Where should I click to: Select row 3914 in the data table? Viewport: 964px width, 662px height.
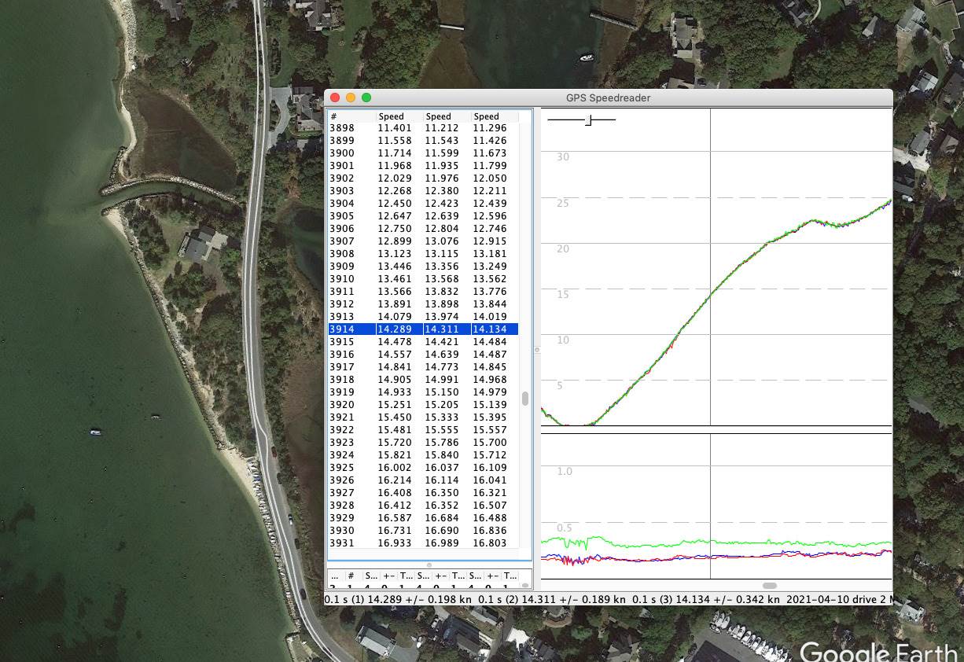(x=423, y=329)
